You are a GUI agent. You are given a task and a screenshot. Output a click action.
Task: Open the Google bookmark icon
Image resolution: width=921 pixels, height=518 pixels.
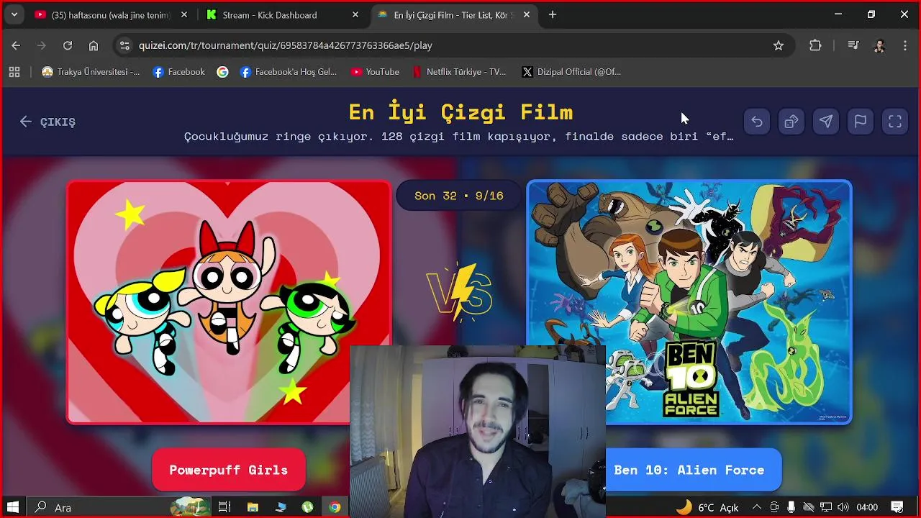(x=223, y=72)
